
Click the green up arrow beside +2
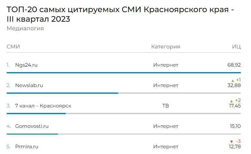pos(232,101)
